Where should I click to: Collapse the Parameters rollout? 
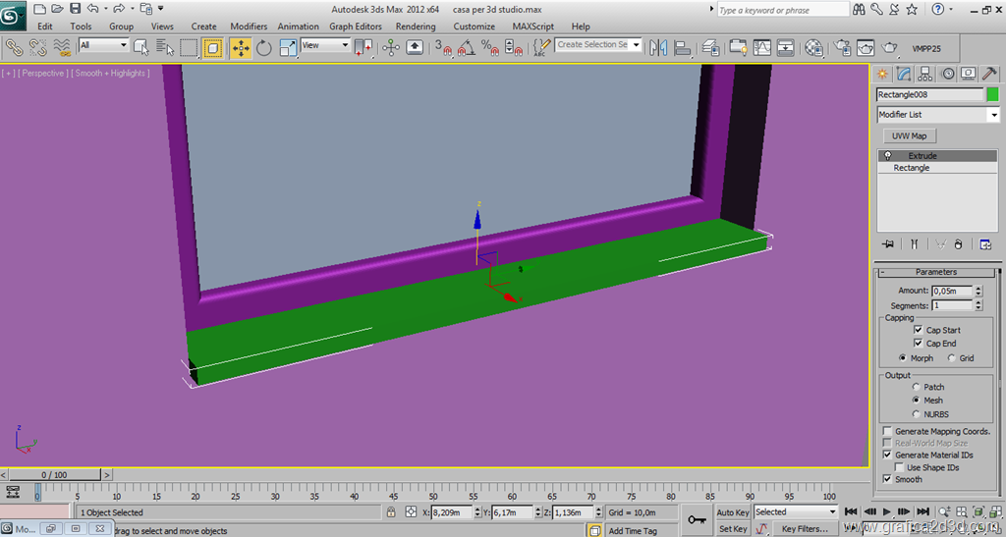pyautogui.click(x=935, y=272)
